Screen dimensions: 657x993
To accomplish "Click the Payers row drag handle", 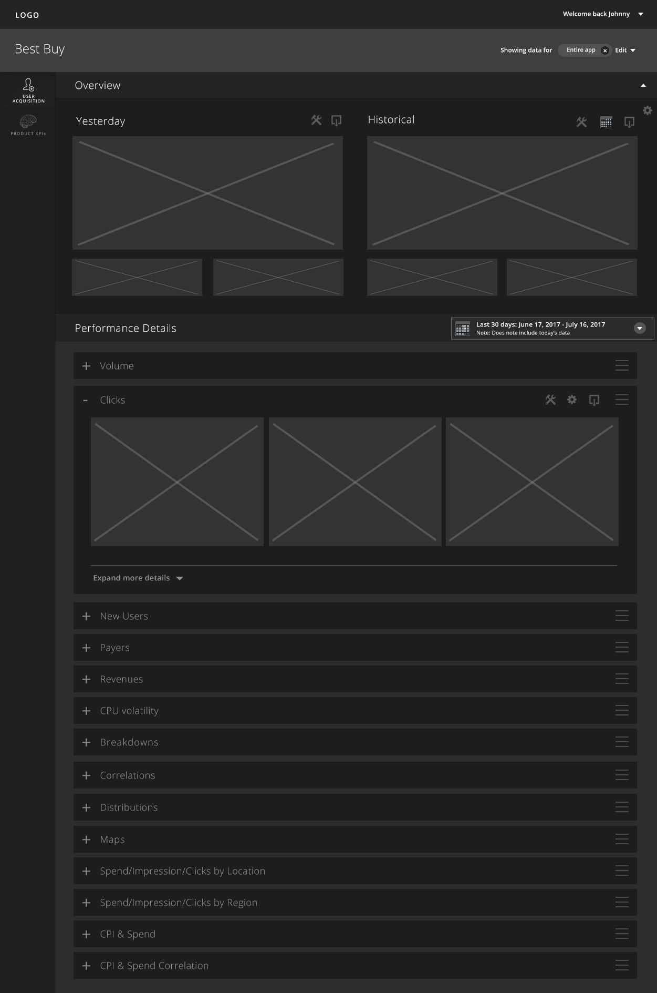I will coord(622,648).
